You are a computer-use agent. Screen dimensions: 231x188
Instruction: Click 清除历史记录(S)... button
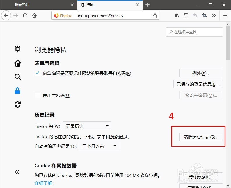201,137
